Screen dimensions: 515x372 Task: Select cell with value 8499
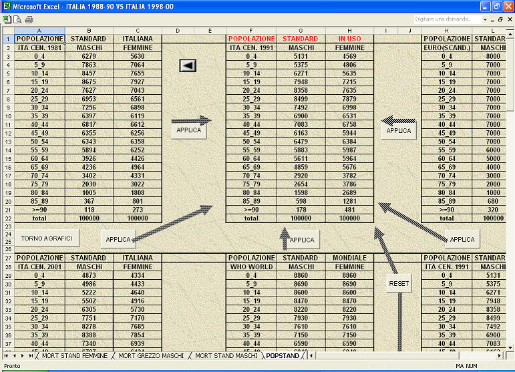[301, 99]
